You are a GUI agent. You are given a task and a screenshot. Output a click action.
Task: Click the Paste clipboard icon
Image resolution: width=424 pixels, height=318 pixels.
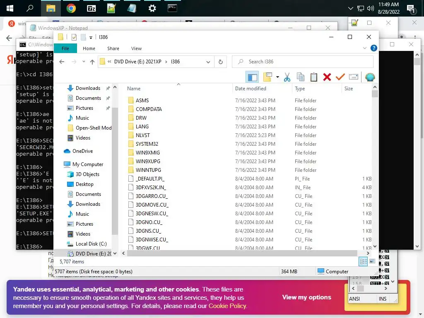click(314, 77)
